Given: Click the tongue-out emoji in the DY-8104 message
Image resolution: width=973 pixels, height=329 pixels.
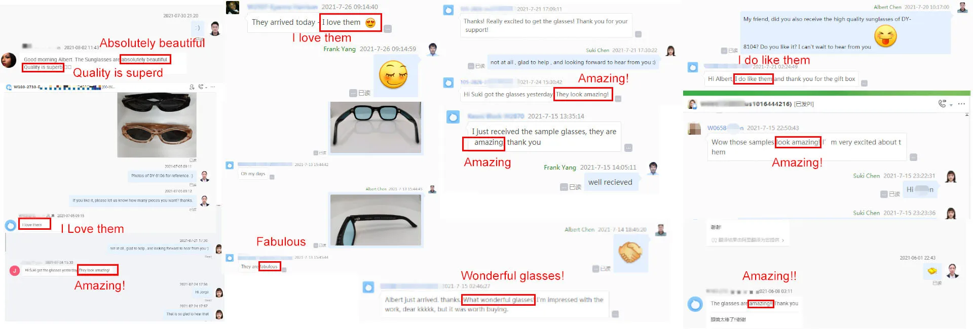Looking at the screenshot, I should pos(885,36).
